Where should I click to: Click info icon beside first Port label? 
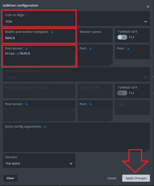91,48
